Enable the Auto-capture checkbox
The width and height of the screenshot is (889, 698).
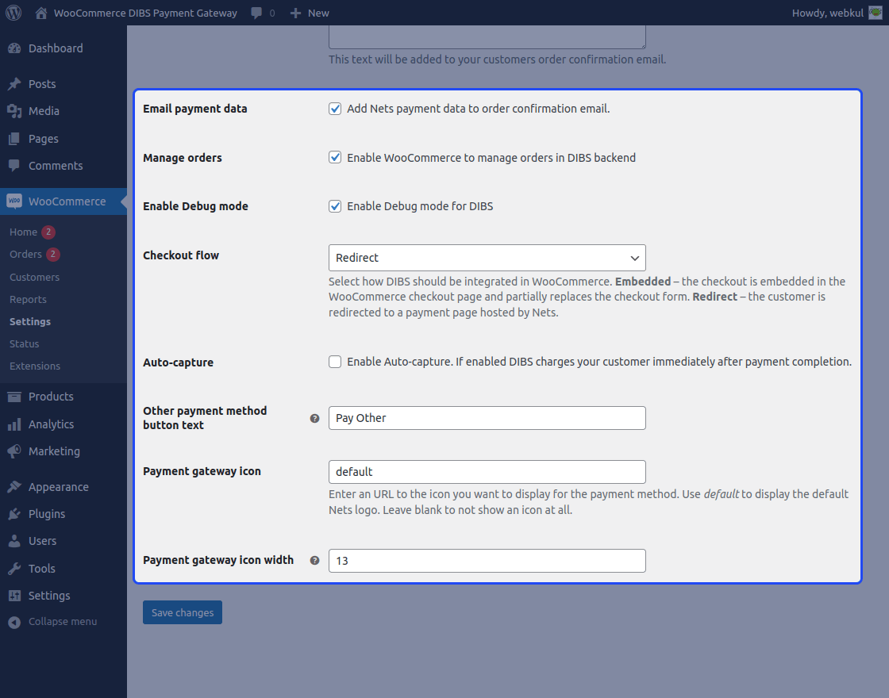(335, 362)
